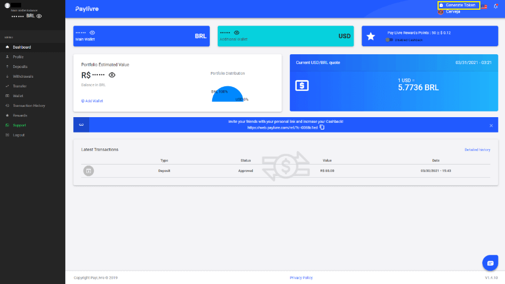
Task: Click the notification bell icon
Action: (495, 6)
